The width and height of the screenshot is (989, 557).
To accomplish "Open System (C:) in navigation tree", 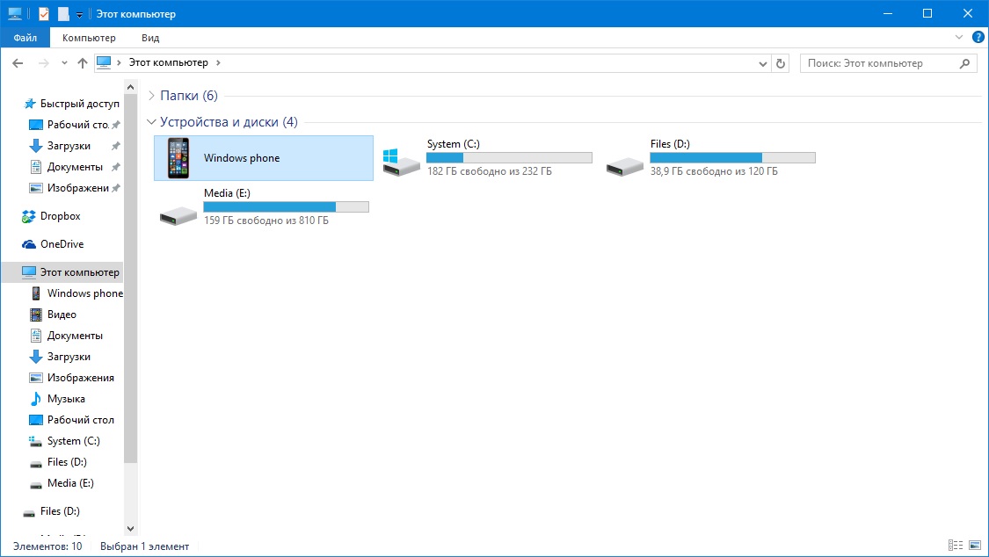I will [73, 441].
